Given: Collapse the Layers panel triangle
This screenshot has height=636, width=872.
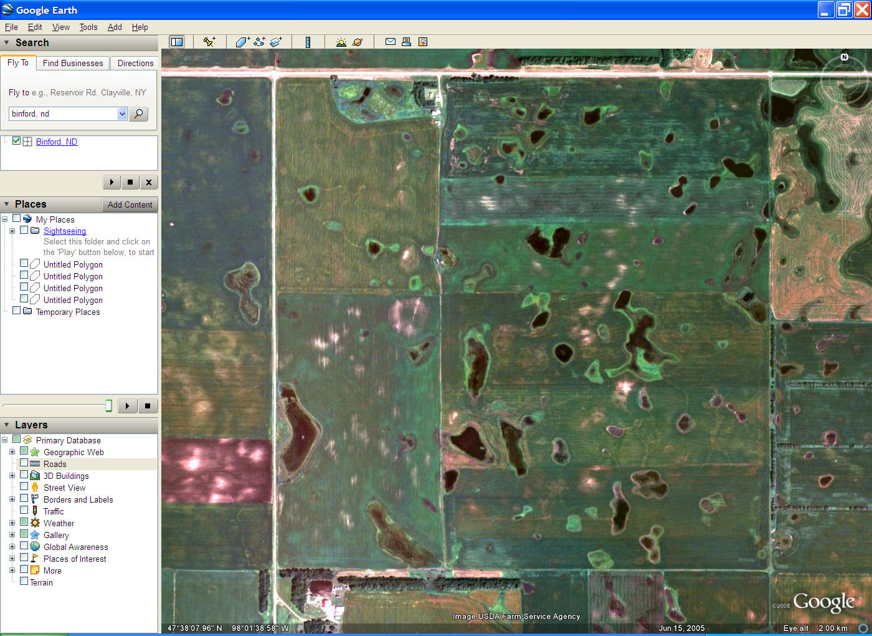Looking at the screenshot, I should (x=7, y=425).
